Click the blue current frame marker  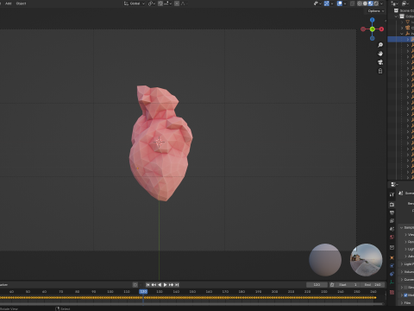pyautogui.click(x=143, y=291)
